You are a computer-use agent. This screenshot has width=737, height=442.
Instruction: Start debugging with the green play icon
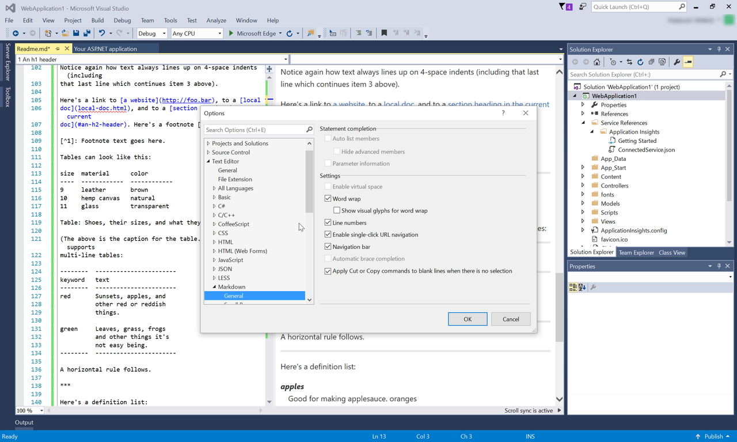pyautogui.click(x=231, y=33)
